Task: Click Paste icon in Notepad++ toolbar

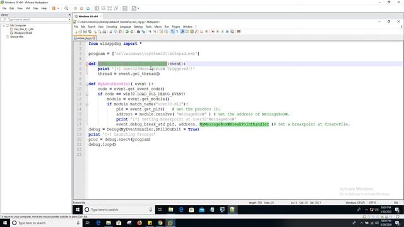Action: (x=121, y=32)
